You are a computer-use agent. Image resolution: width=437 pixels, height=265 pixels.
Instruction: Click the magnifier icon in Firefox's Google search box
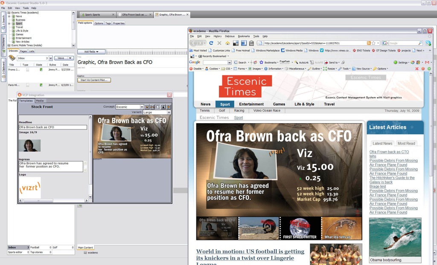420,43
